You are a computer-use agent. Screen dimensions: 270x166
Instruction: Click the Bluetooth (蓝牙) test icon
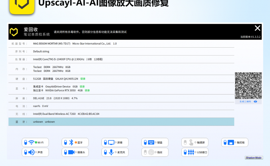(71, 143)
